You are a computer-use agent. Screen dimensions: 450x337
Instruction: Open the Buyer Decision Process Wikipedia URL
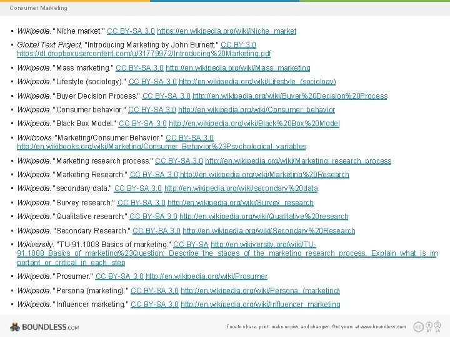click(x=290, y=96)
